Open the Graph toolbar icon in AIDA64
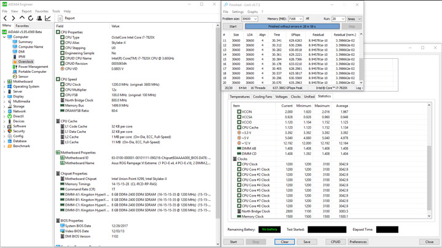The image size is (442, 248). pyautogui.click(x=48, y=18)
